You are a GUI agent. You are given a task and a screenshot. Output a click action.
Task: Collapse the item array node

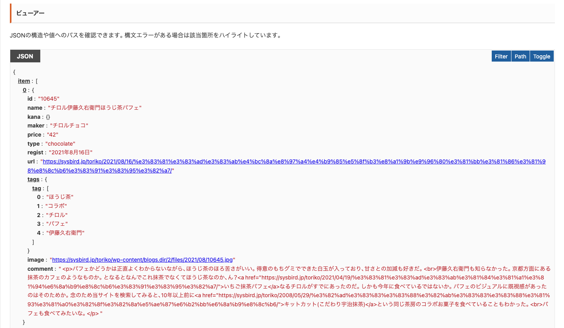[24, 81]
